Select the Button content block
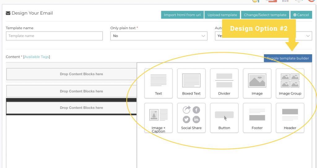This screenshot has width=317, height=168. (224, 118)
